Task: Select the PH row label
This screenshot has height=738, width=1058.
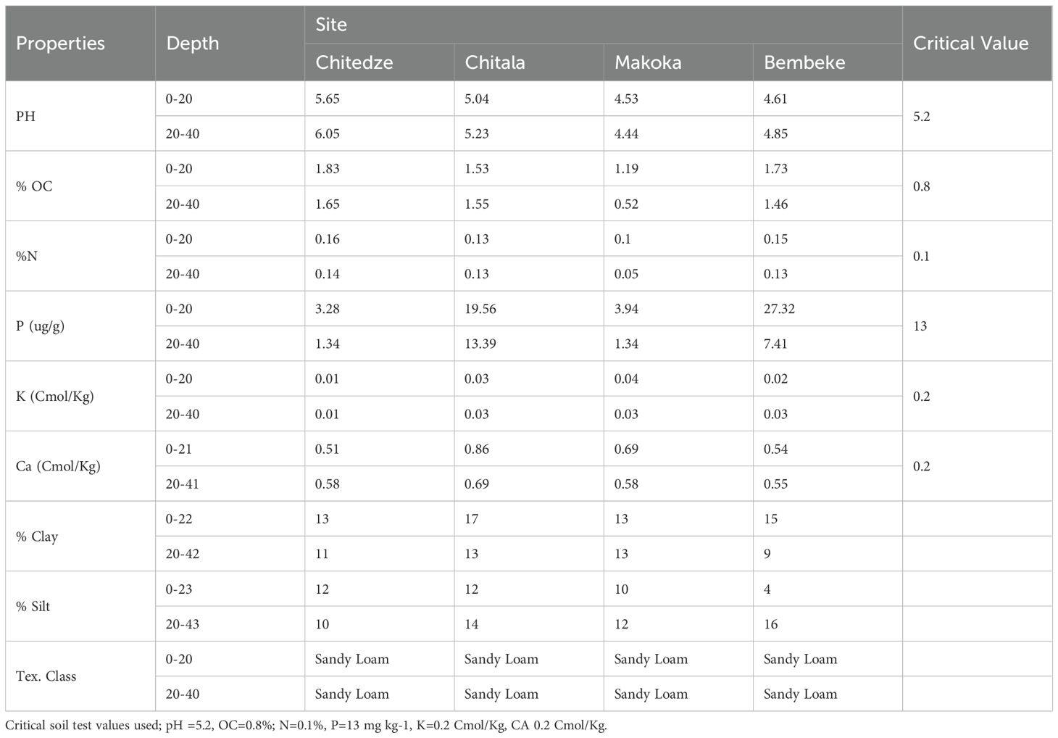Action: click(26, 117)
